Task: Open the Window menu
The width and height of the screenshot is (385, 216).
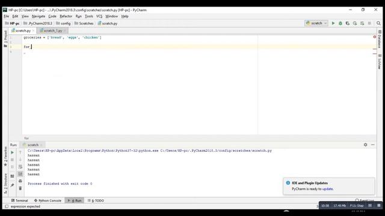Action: [x=112, y=16]
